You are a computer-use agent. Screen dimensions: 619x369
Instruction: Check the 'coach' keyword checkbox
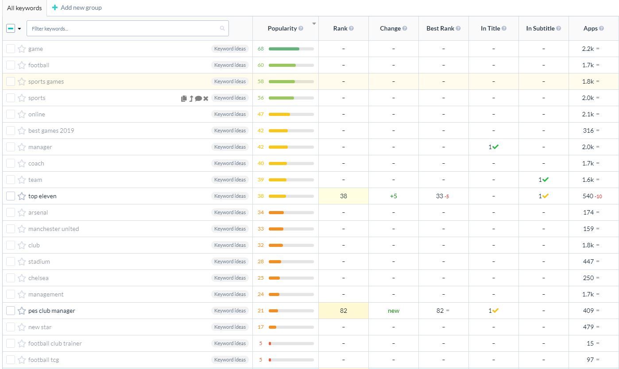pyautogui.click(x=11, y=163)
